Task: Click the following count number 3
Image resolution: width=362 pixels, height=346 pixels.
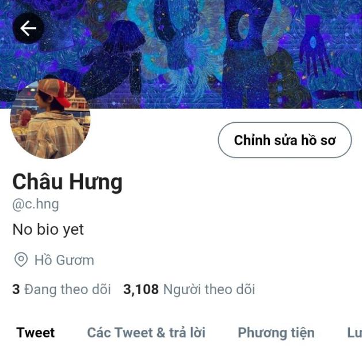Action: 16,289
